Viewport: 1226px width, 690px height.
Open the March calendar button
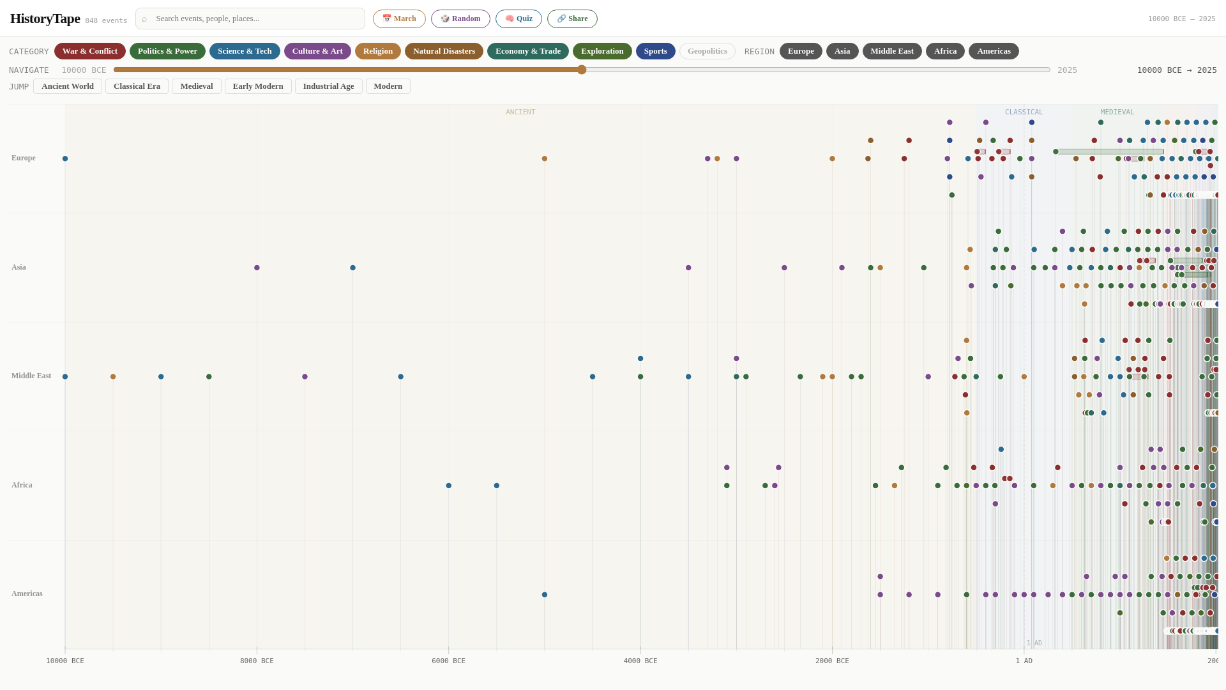pyautogui.click(x=399, y=19)
